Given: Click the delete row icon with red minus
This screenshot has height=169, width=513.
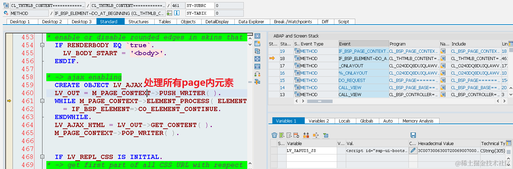Looking at the screenshot, I should pyautogui.click(x=296, y=135).
